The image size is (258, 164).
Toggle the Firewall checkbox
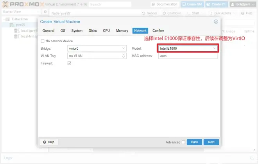(69, 63)
